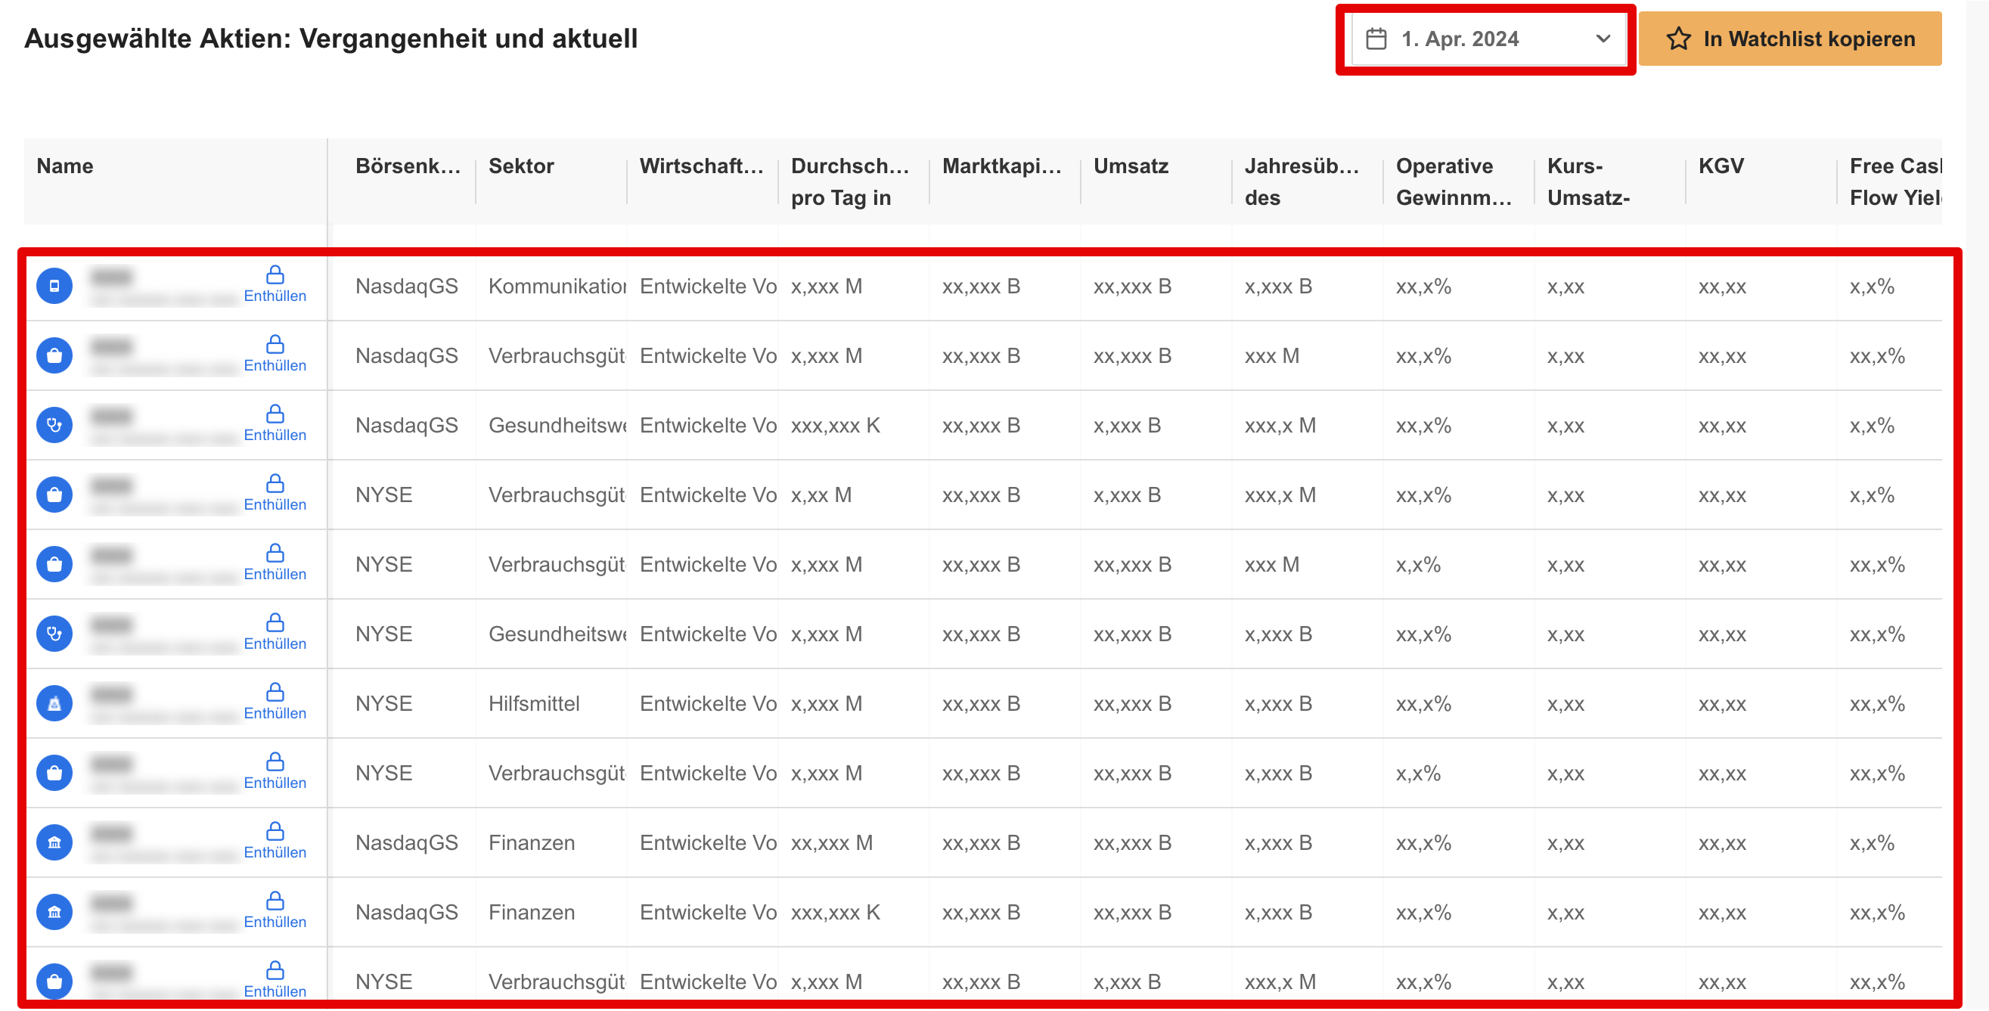Screen dimensions: 1989x1011
Task: Click the Umsatz column header
Action: click(x=1131, y=166)
